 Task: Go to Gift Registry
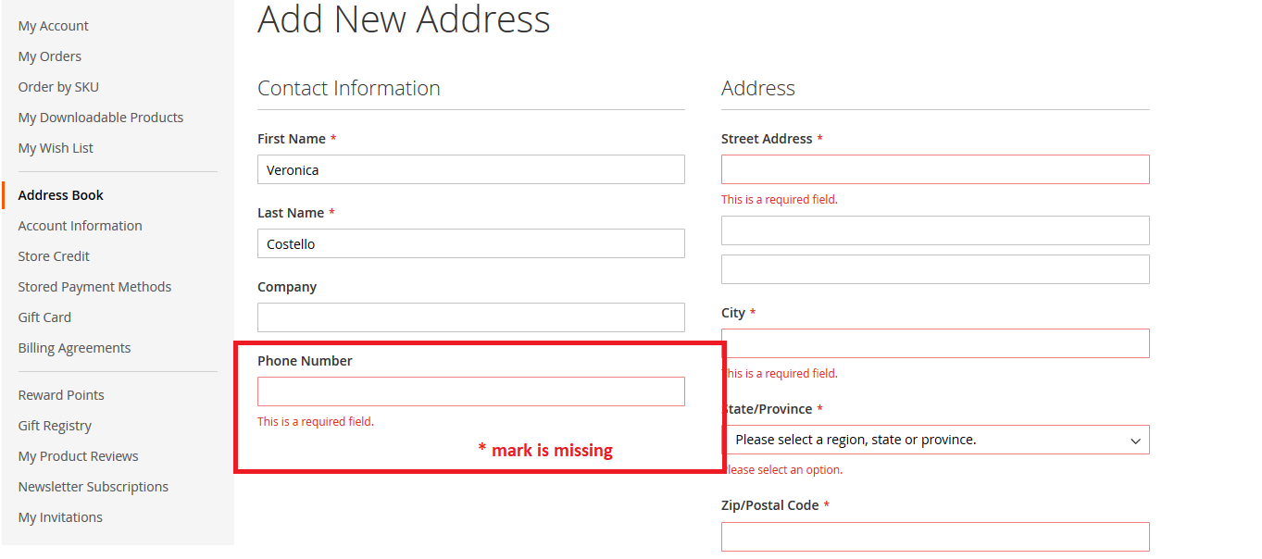pyautogui.click(x=54, y=425)
